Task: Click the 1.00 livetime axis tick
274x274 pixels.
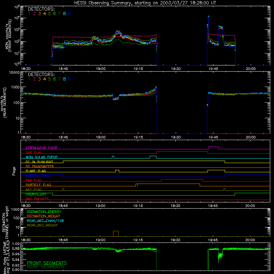Action: pyautogui.click(x=16, y=244)
